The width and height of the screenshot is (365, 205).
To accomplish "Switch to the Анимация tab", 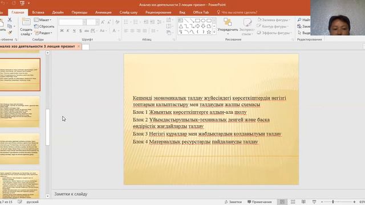I will (x=103, y=13).
